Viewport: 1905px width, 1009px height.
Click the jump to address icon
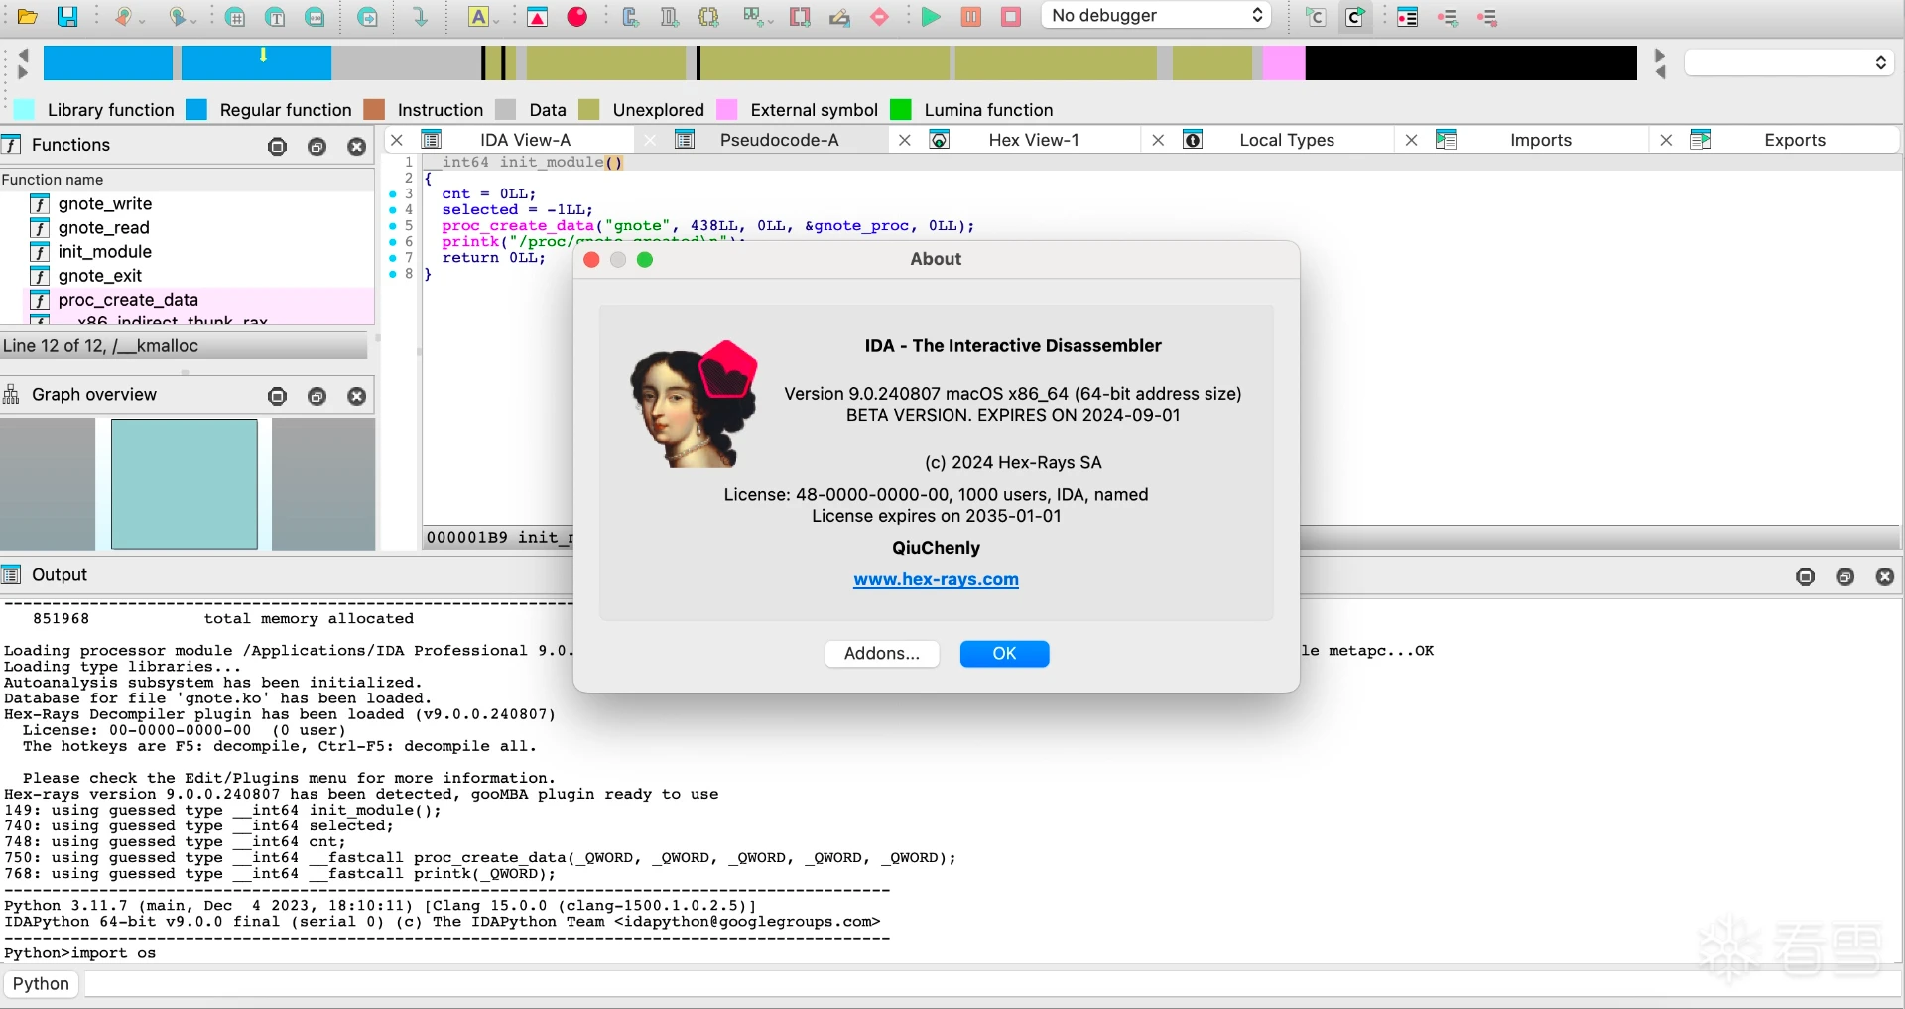(x=367, y=17)
